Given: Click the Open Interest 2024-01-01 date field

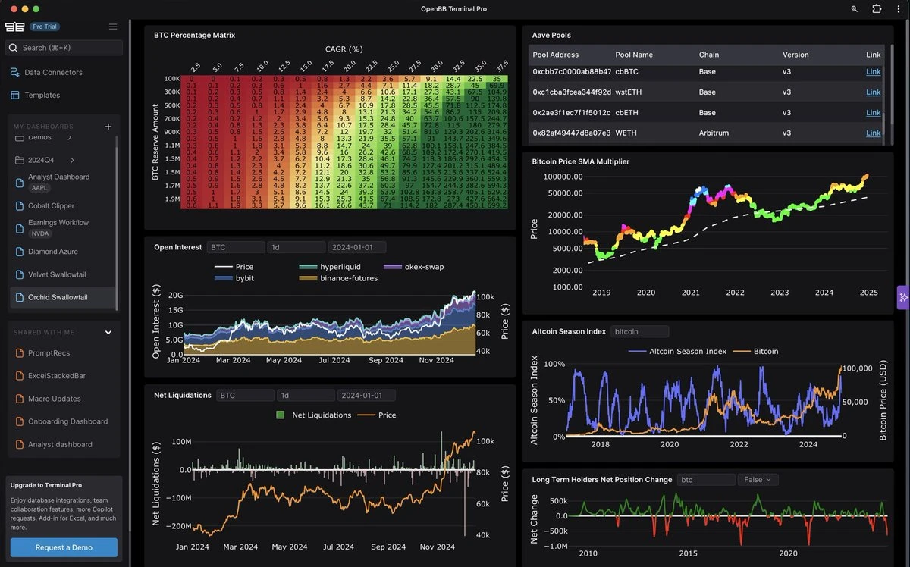Looking at the screenshot, I should coord(356,247).
